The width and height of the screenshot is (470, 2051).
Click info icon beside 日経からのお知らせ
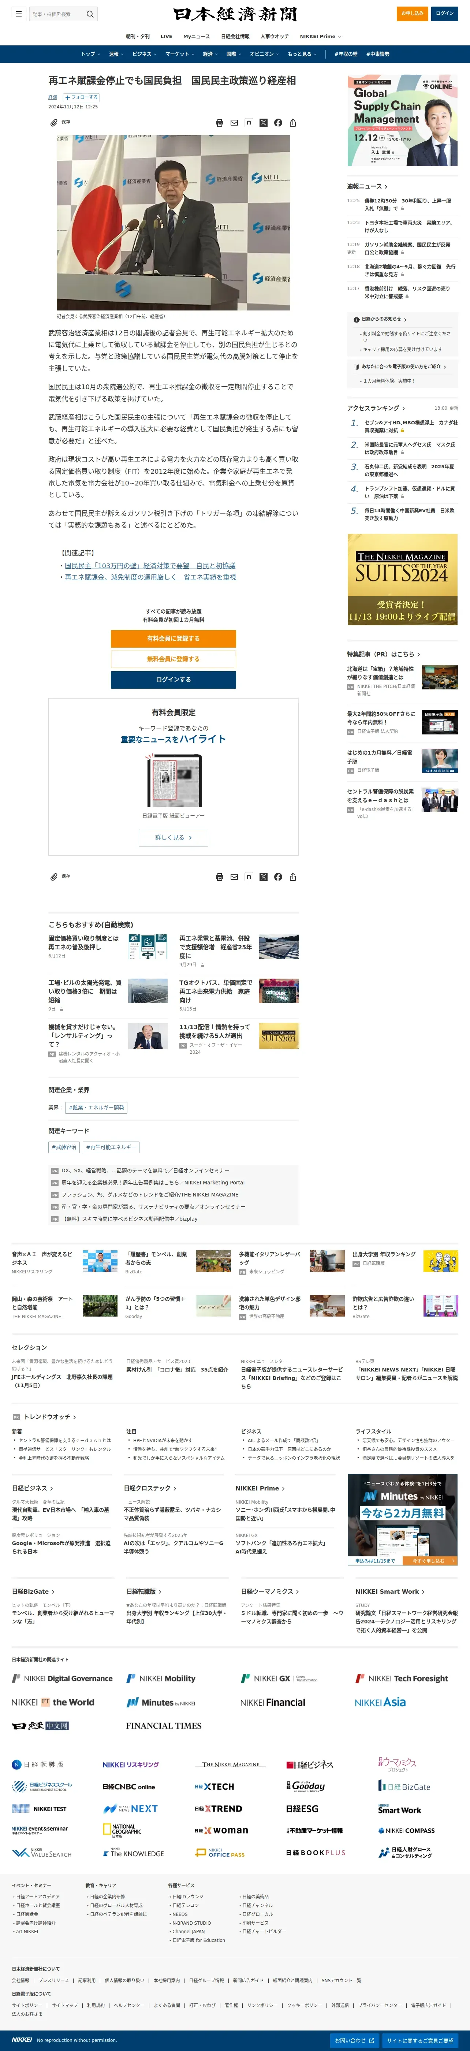click(356, 319)
